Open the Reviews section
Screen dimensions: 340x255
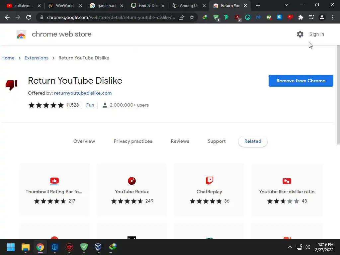180,141
